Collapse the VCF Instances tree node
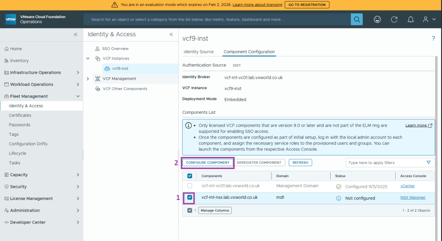Screen dimensions: 442x241 click(88, 59)
